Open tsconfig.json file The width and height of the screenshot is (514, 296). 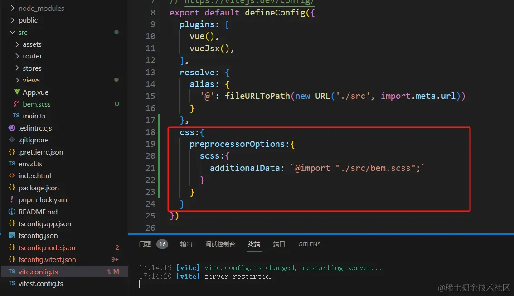[x=38, y=235]
